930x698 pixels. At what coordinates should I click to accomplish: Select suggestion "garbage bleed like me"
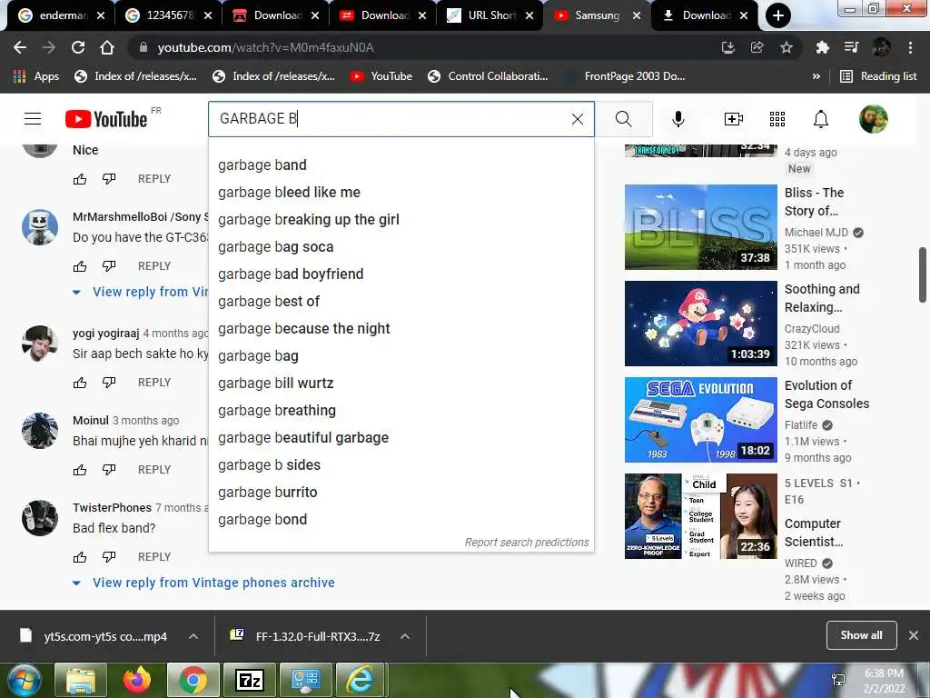[401, 193]
